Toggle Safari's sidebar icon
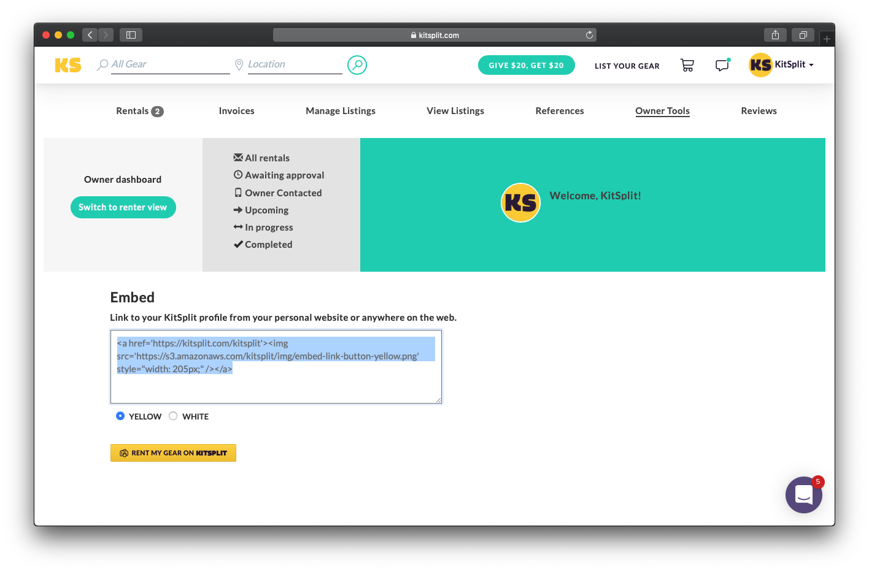 [x=131, y=35]
